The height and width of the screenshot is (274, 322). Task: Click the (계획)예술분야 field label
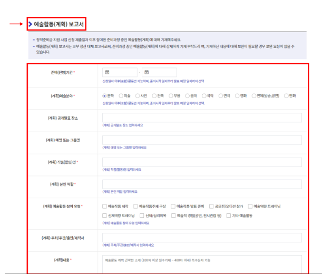62,96
